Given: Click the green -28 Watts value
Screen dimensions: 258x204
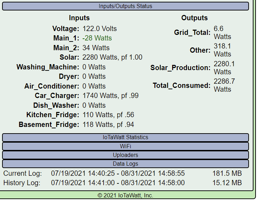Looking at the screenshot, I should pyautogui.click(x=97, y=38).
